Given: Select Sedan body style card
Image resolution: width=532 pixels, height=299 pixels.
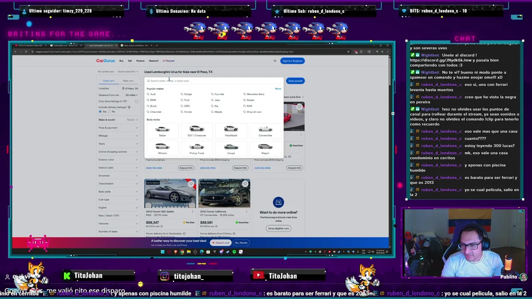Looking at the screenshot, I should [x=163, y=131].
